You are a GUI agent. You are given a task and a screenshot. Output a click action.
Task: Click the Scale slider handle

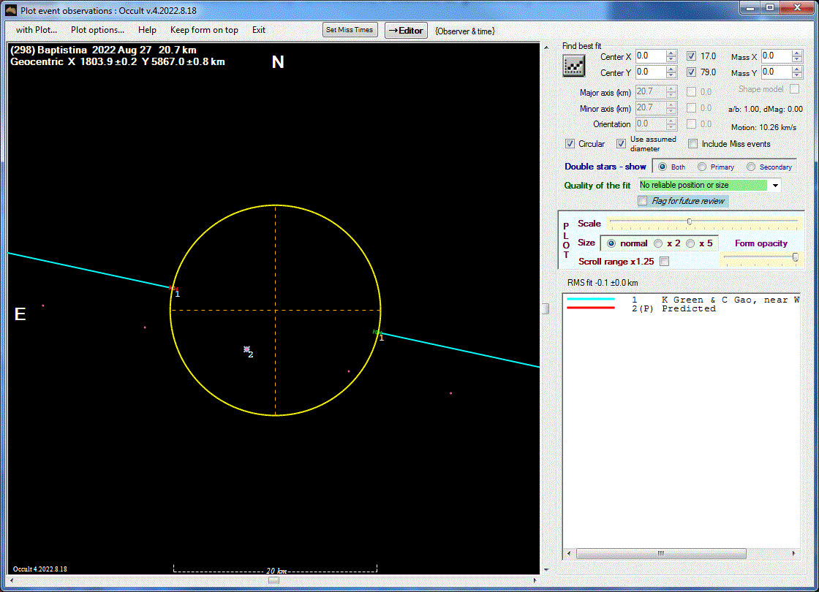(x=690, y=222)
